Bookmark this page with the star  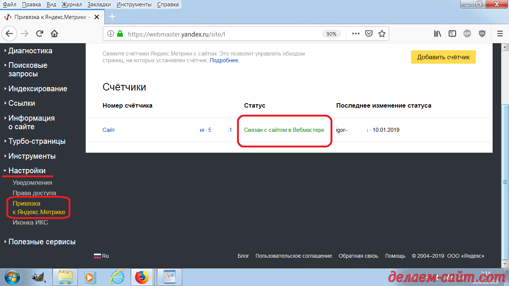click(382, 34)
